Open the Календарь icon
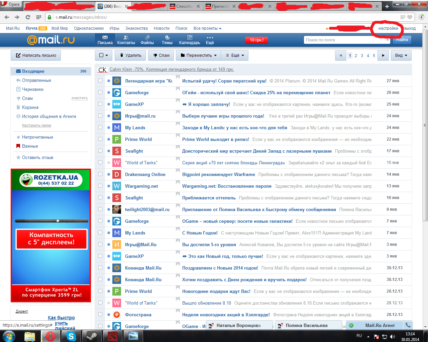The image size is (428, 342). (x=190, y=40)
